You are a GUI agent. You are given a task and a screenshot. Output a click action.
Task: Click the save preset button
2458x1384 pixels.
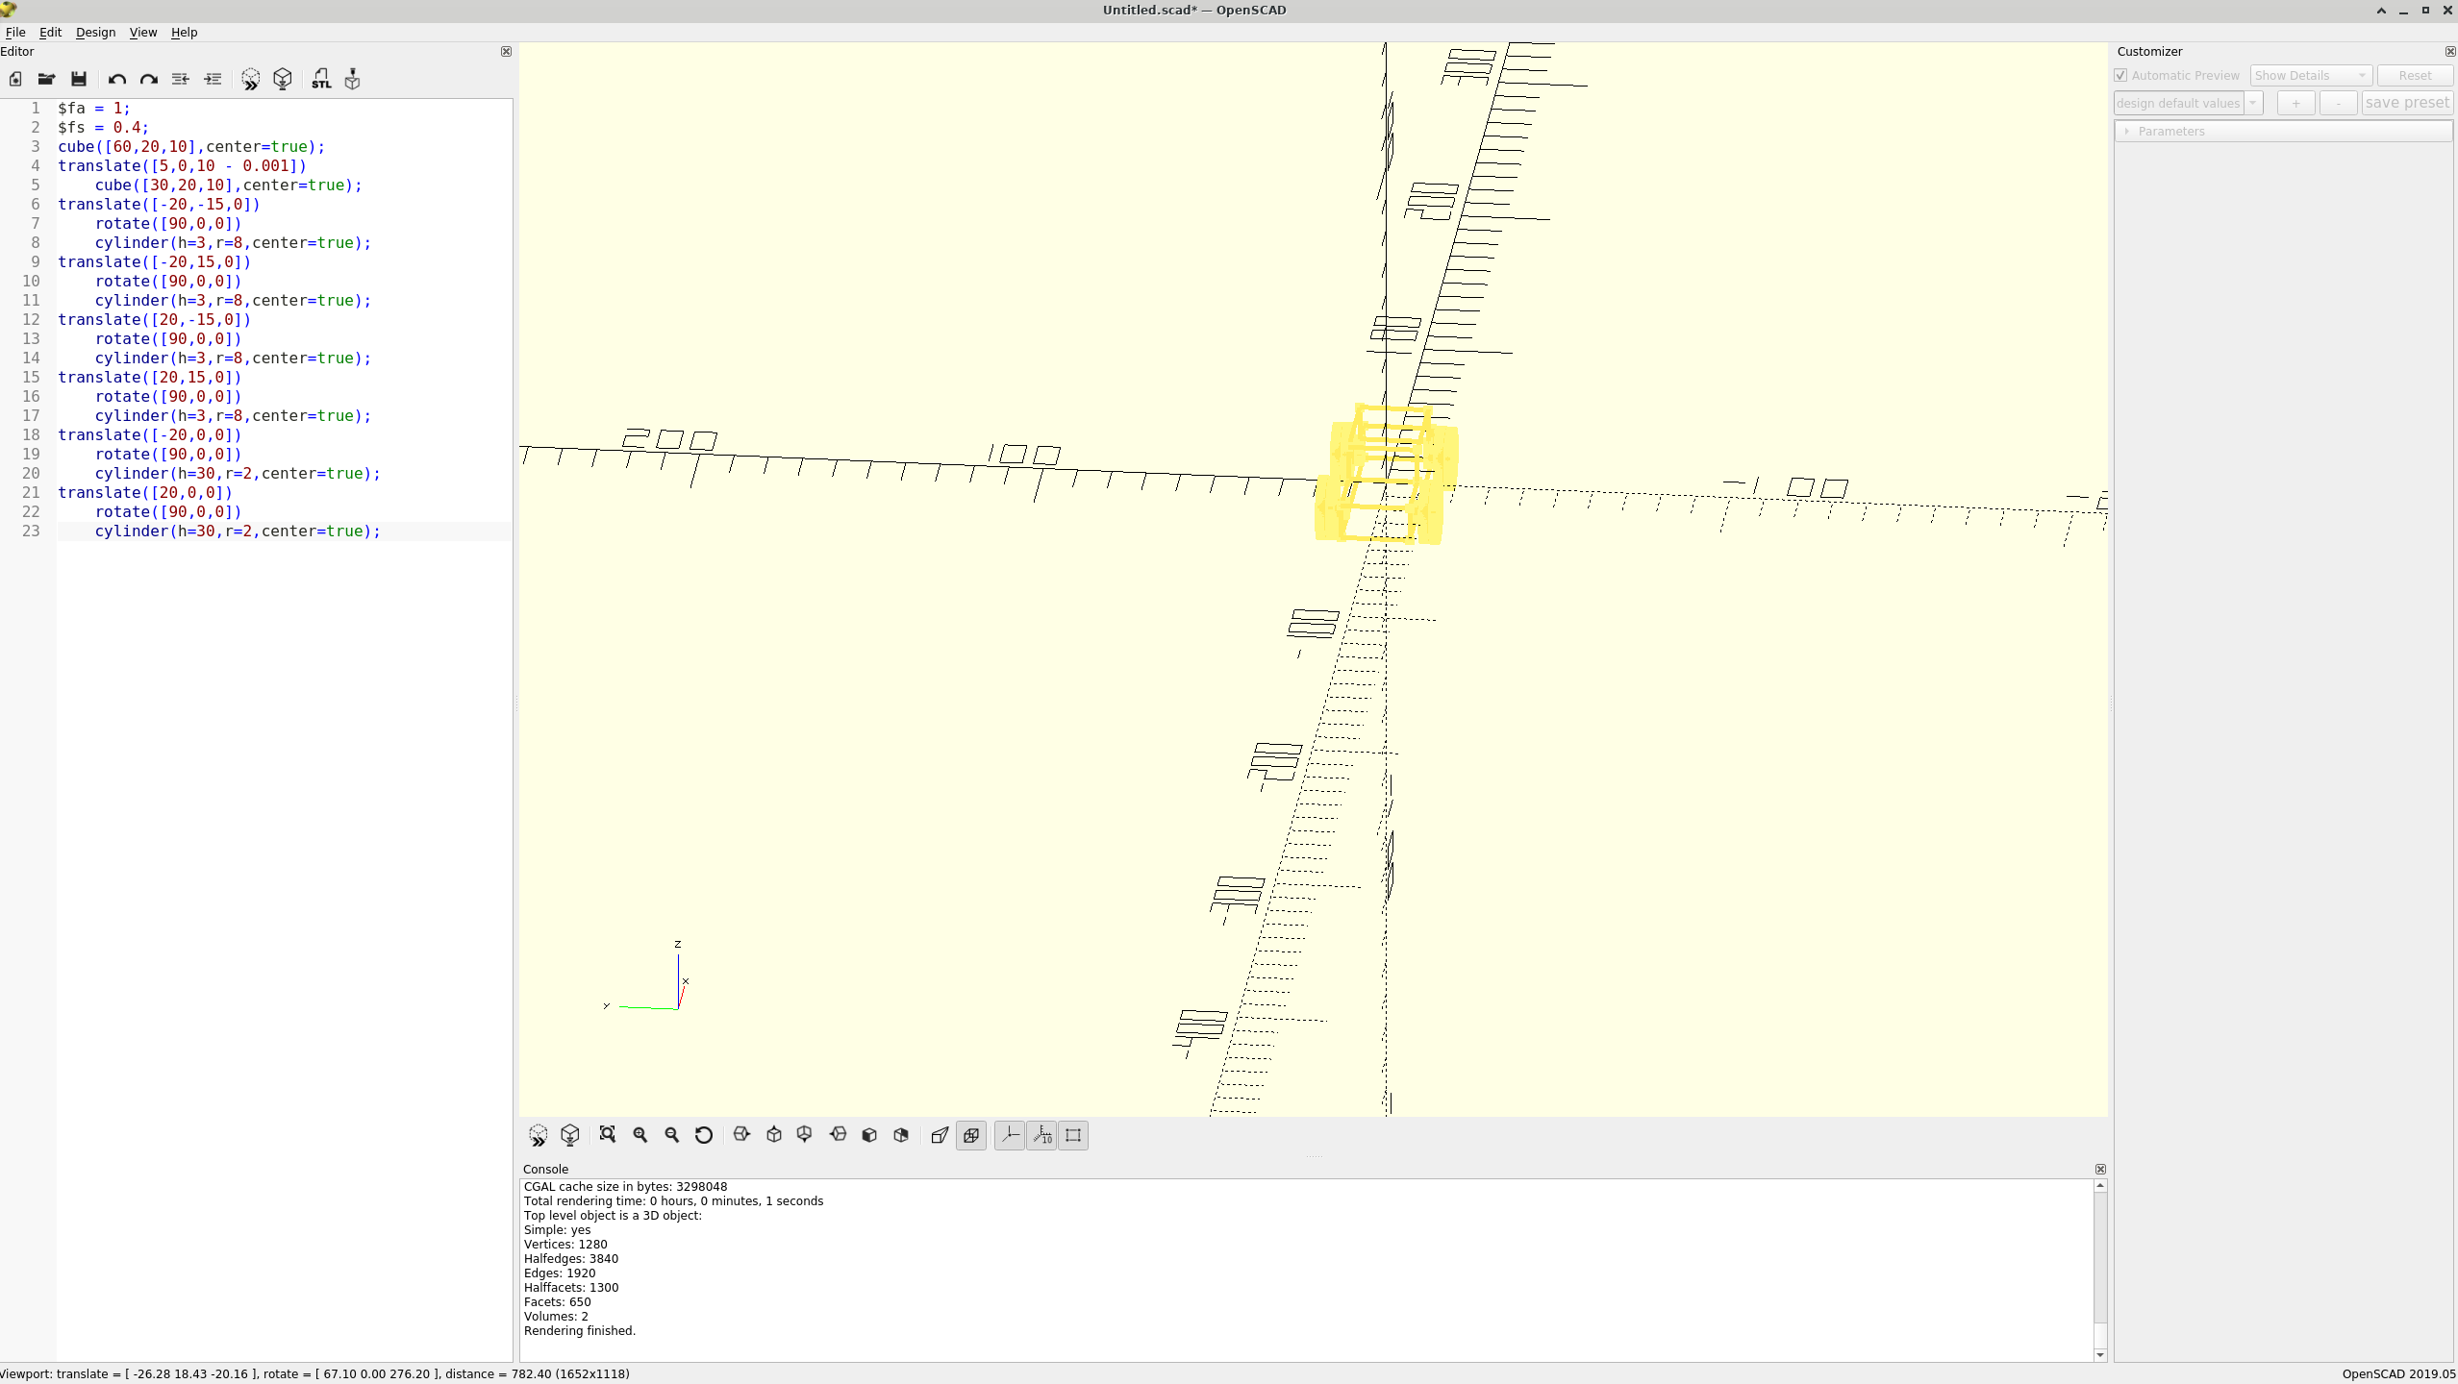point(2409,103)
